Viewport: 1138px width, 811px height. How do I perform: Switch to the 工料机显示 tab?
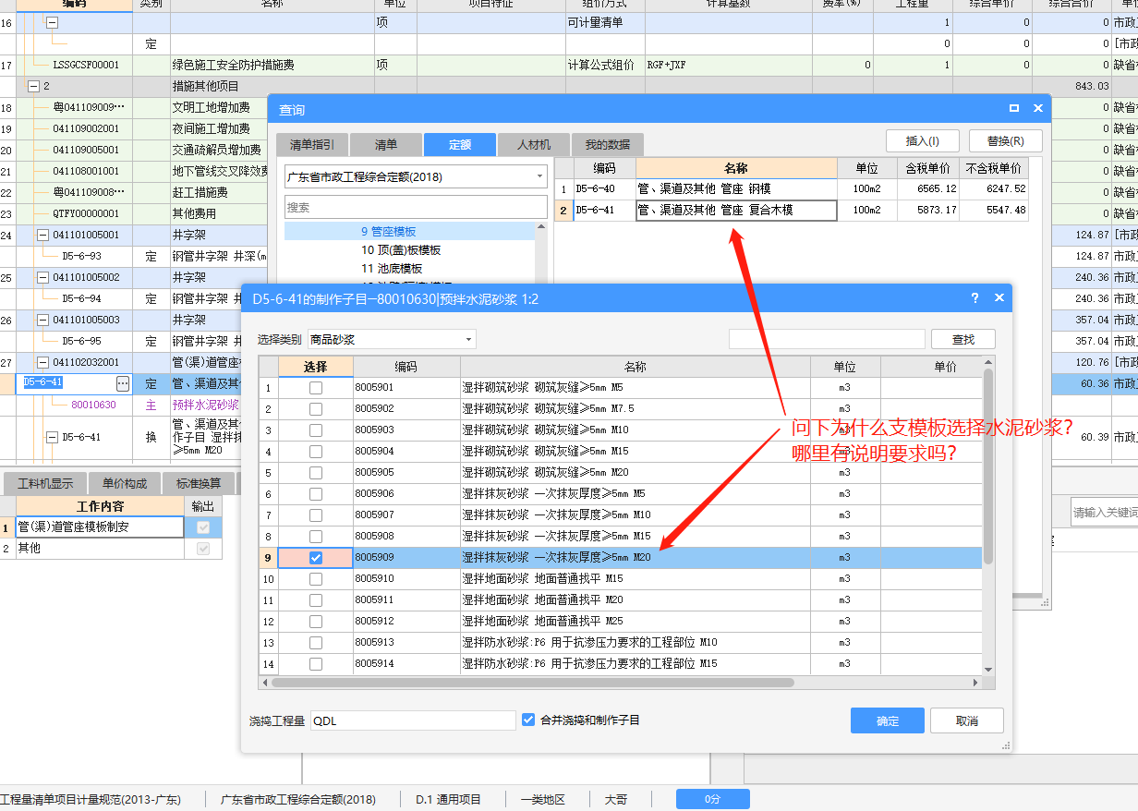click(45, 483)
